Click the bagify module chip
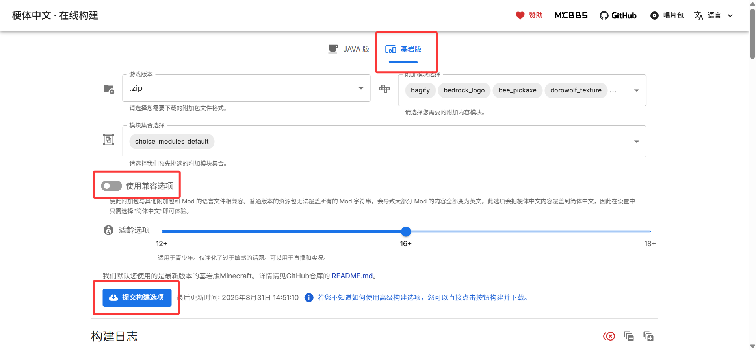Screen dimensions: 756x350 (420, 90)
